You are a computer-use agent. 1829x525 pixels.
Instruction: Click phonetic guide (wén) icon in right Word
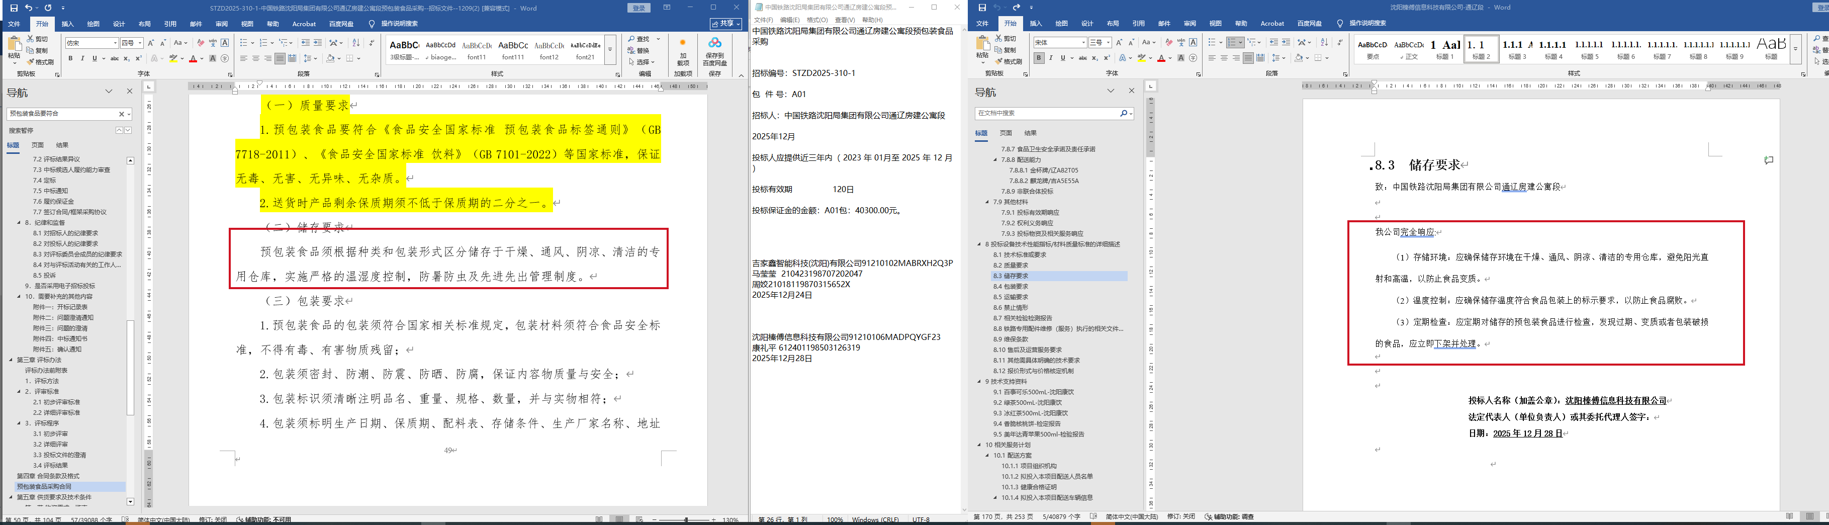pos(1181,43)
